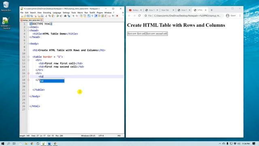Open Find with the binoculars icon
Image resolution: width=259 pixels, height=146 pixels.
coord(65,16)
